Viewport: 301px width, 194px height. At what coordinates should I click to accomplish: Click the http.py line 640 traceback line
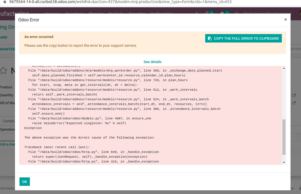coord(94,152)
